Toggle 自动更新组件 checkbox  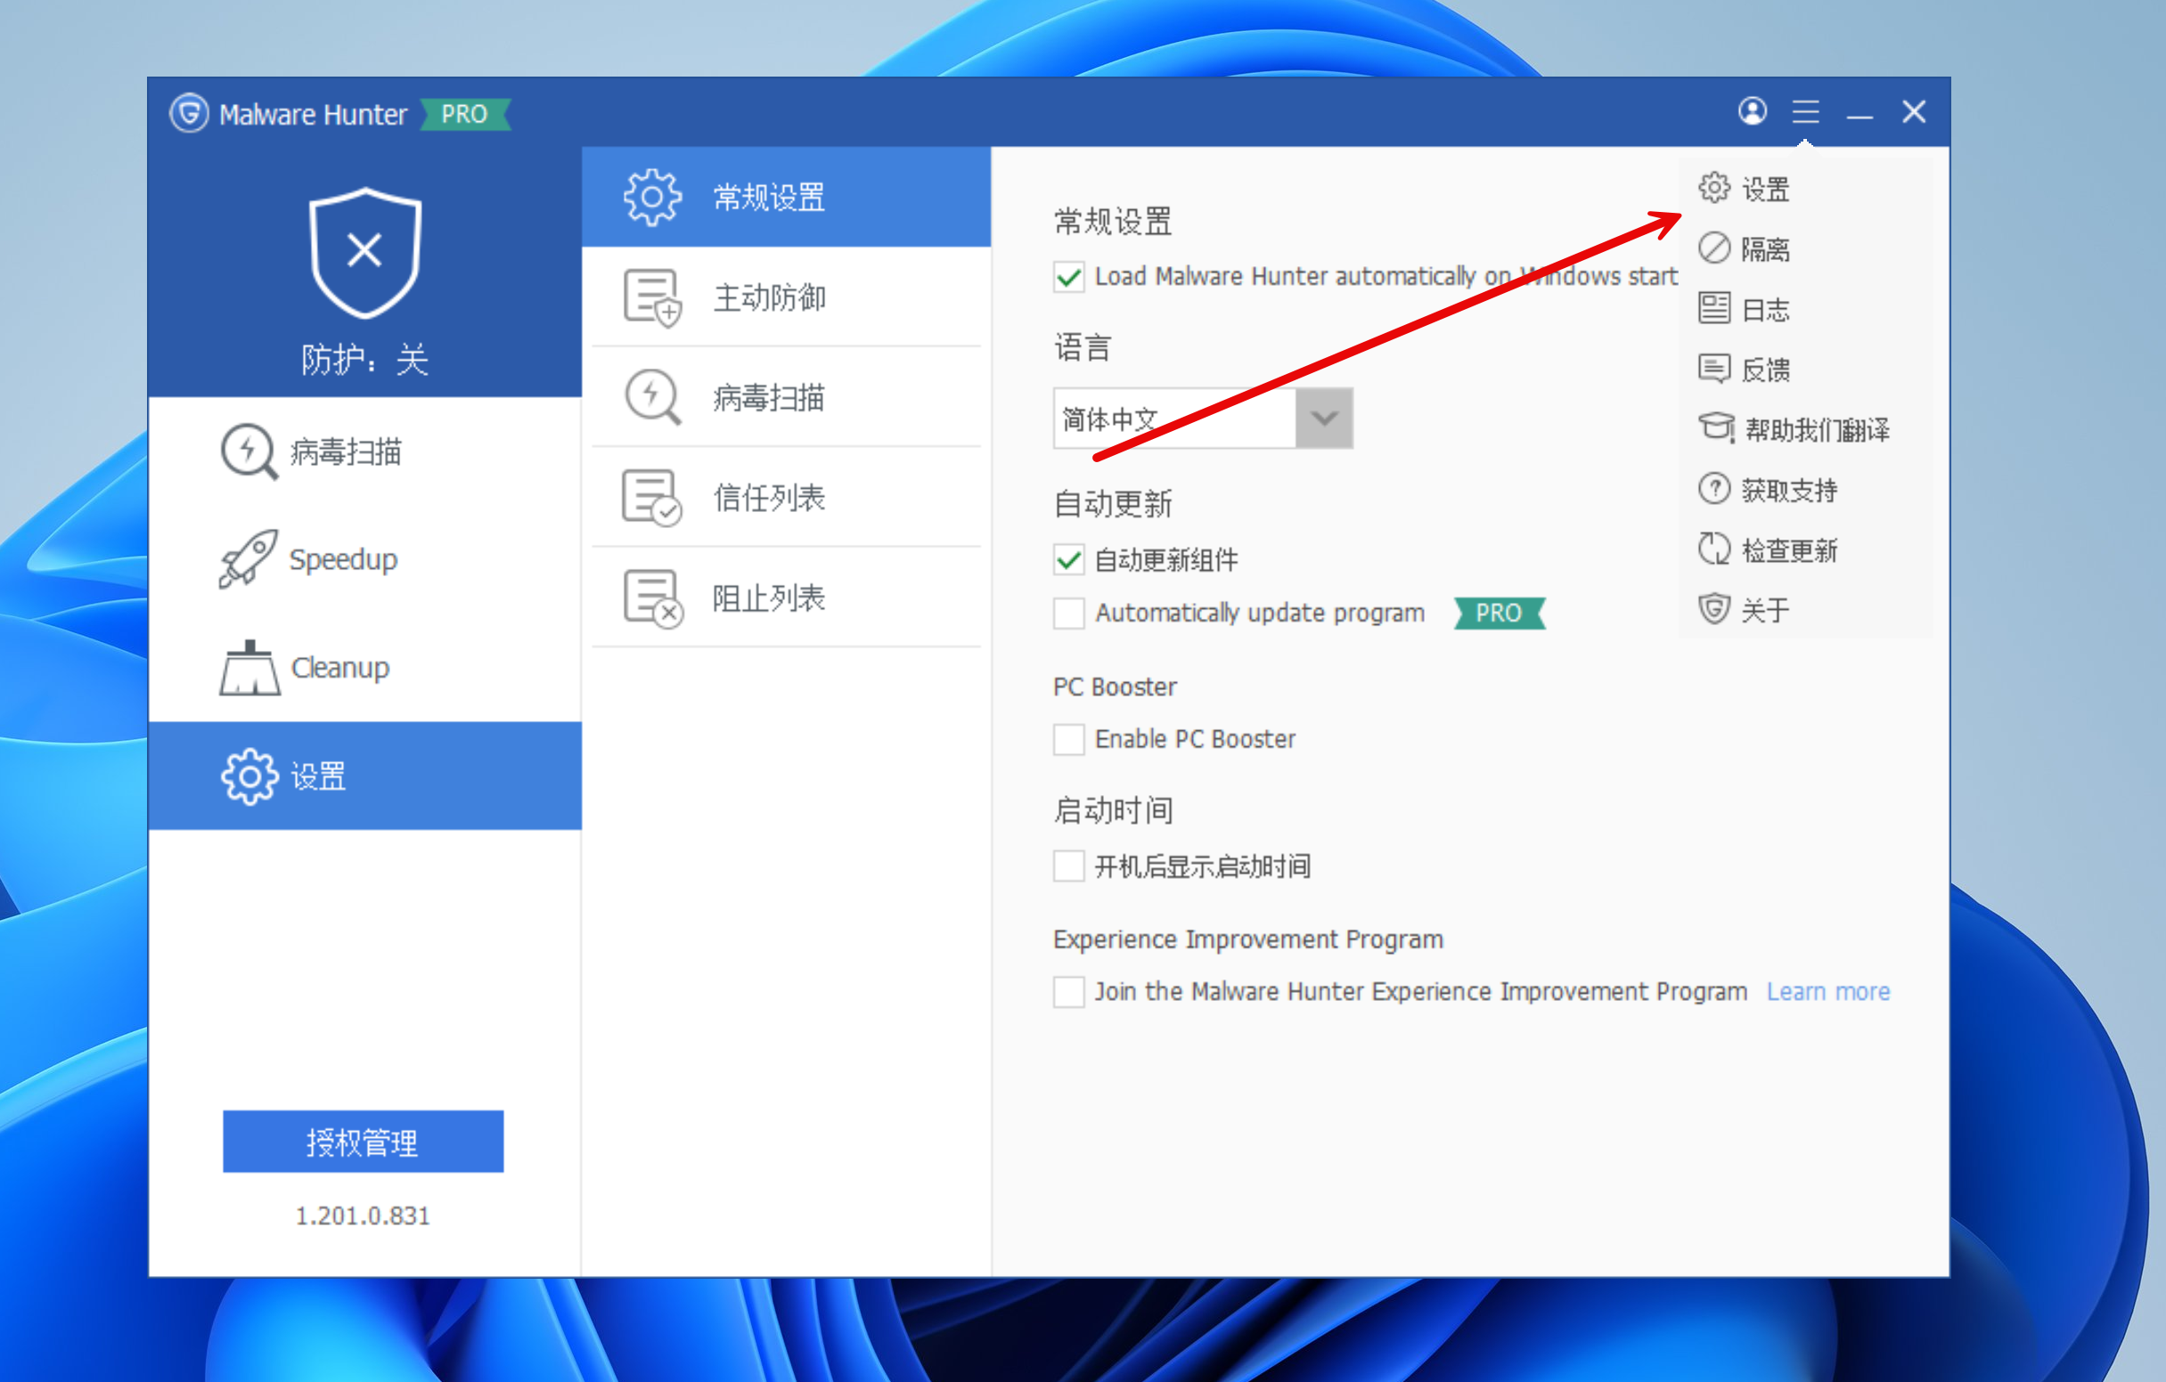tap(1068, 560)
